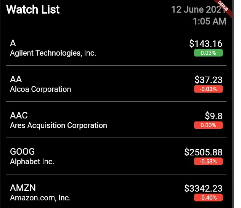241x208 pixels.
Task: Click the DEBUG banner ribbon
Action: coord(223,8)
